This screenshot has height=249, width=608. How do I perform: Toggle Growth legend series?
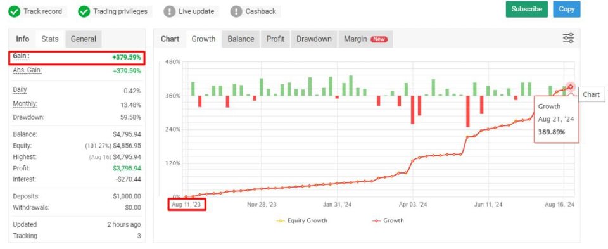(x=388, y=220)
